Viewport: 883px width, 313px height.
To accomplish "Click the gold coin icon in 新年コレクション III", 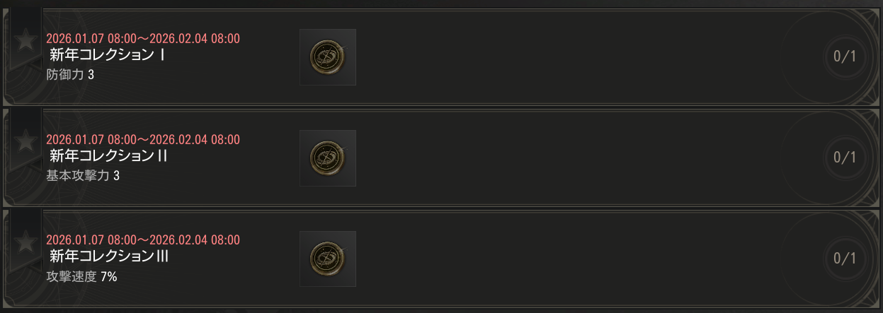I will point(327,259).
